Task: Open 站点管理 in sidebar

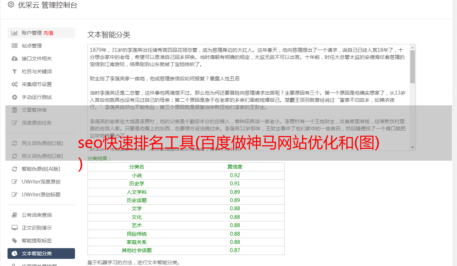Action: click(41, 46)
